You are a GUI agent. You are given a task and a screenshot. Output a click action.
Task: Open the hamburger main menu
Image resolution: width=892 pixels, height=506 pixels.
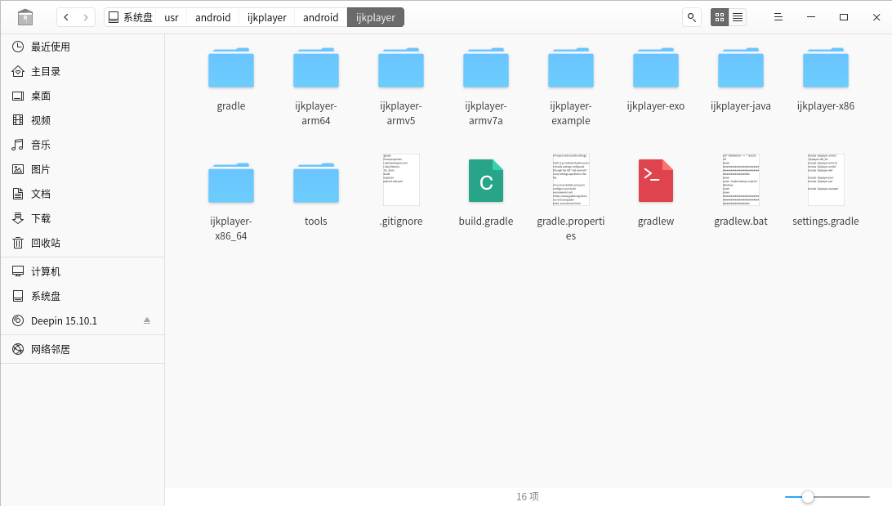(x=778, y=17)
